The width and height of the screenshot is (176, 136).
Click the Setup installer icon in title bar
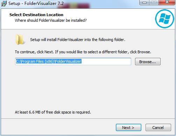pyautogui.click(x=4, y=3)
